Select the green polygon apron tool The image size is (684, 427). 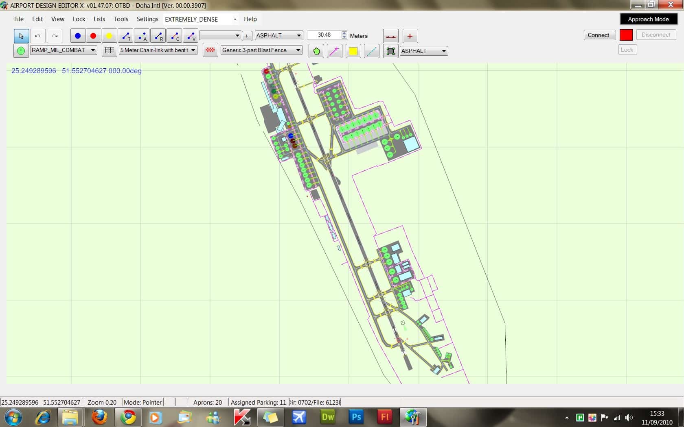316,51
